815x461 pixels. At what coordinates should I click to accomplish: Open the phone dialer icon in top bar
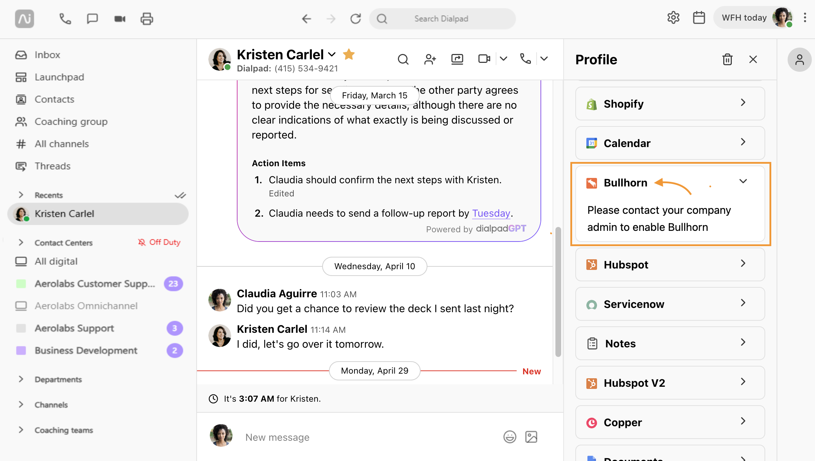(x=65, y=18)
